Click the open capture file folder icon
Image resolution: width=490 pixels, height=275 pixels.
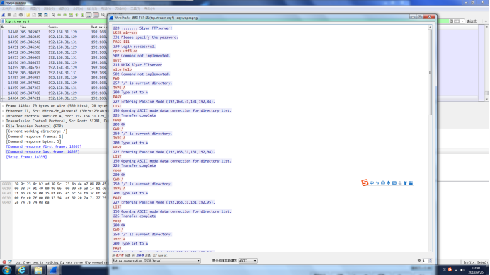point(28,15)
